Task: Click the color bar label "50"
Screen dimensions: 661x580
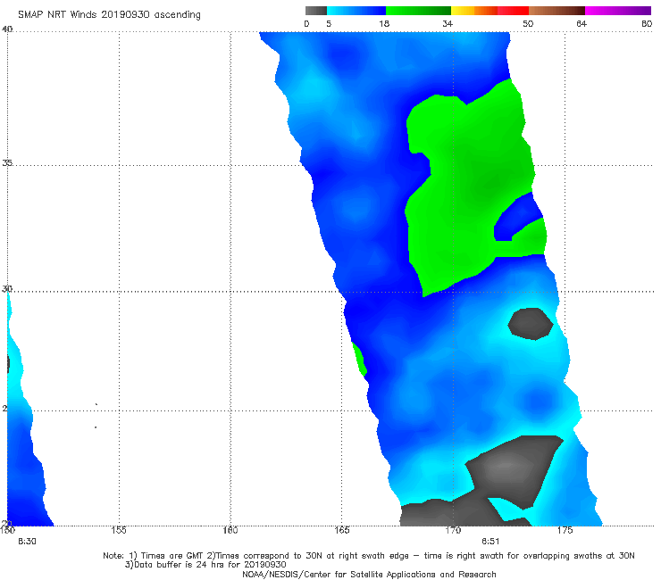Action: tap(528, 24)
